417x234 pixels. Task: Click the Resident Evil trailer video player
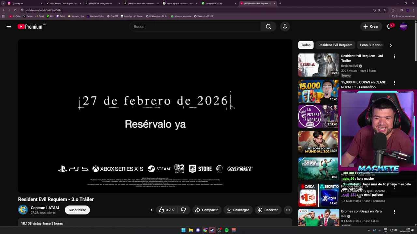[155, 116]
